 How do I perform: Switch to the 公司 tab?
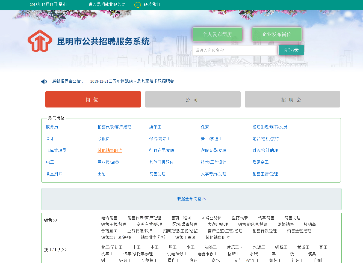[193, 99]
